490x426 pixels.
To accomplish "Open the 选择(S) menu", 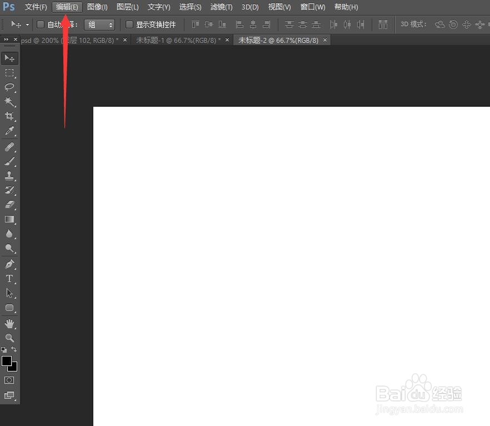I will (190, 7).
